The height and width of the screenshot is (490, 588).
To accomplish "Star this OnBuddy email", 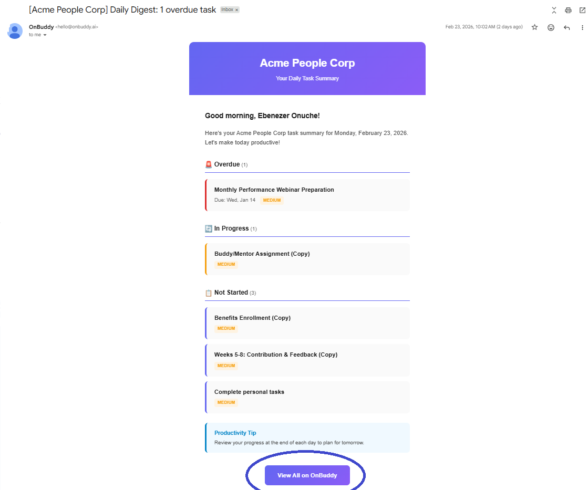I will tap(535, 27).
